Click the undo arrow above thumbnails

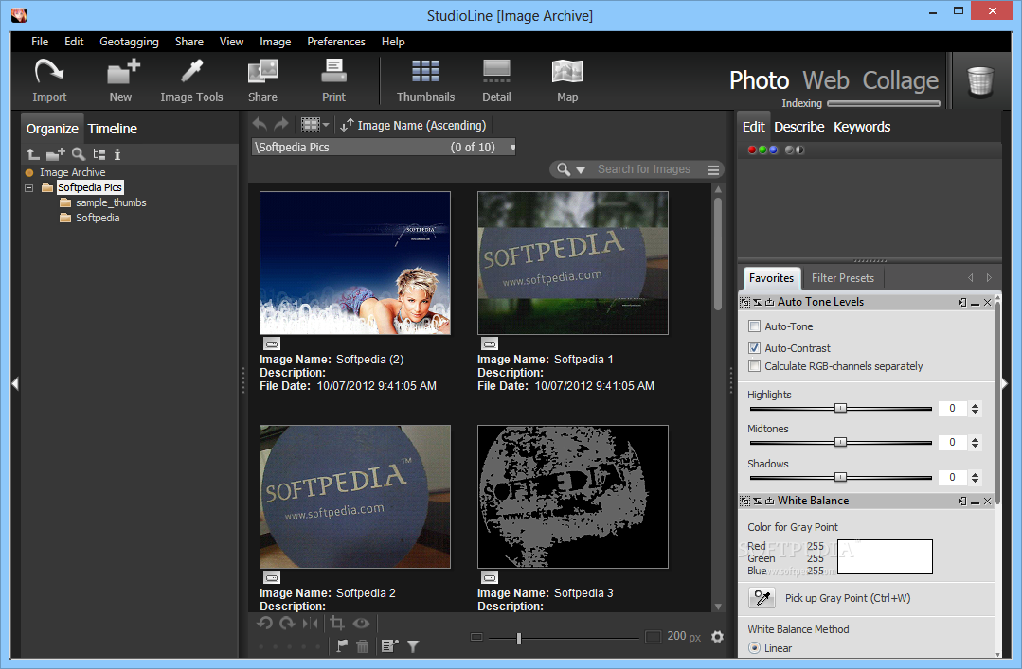point(260,124)
